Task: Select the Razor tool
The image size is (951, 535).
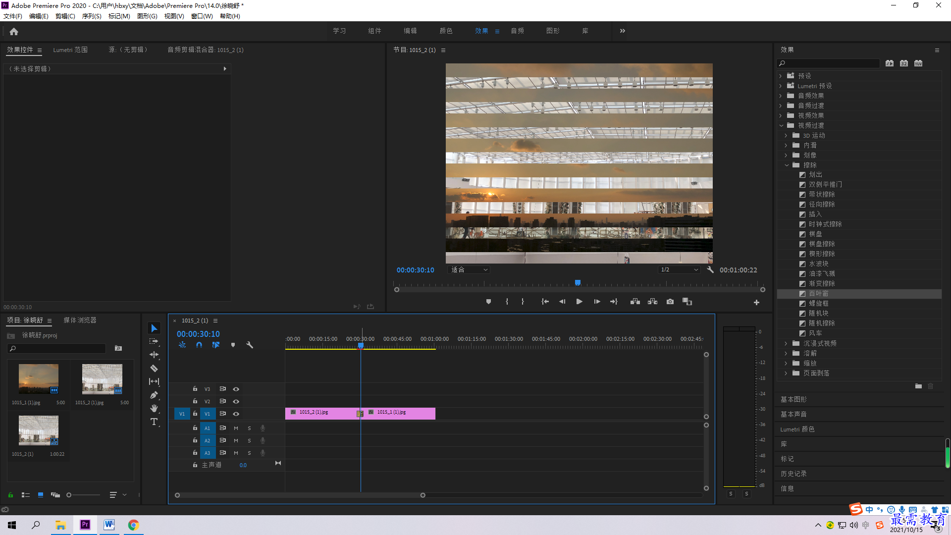Action: (x=154, y=368)
